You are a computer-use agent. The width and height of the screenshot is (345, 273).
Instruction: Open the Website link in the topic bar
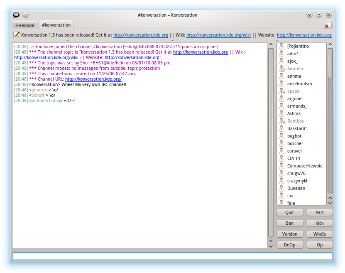[x=304, y=35]
